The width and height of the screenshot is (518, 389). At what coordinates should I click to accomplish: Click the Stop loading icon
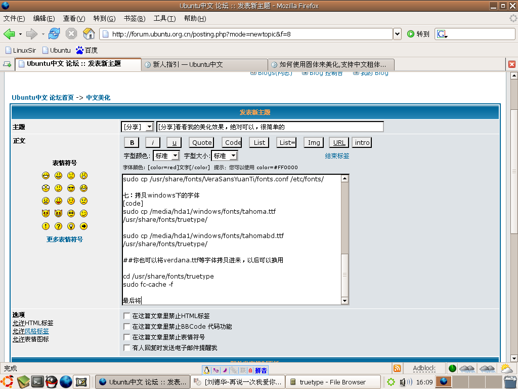pos(71,33)
